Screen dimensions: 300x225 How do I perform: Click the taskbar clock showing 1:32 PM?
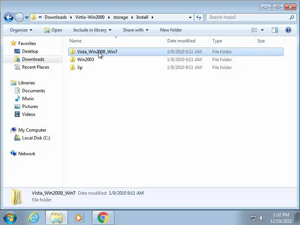point(281,218)
